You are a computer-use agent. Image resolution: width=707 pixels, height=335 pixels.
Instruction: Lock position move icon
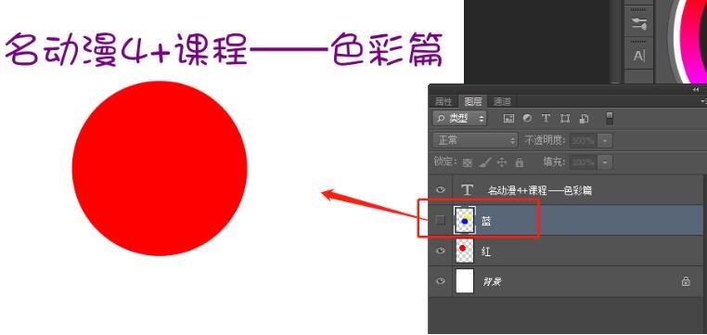coord(502,162)
